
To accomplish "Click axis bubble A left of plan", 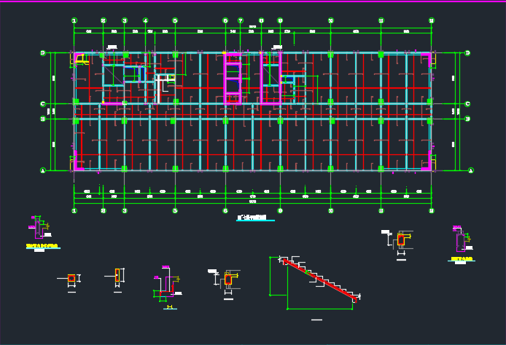I will coord(42,170).
